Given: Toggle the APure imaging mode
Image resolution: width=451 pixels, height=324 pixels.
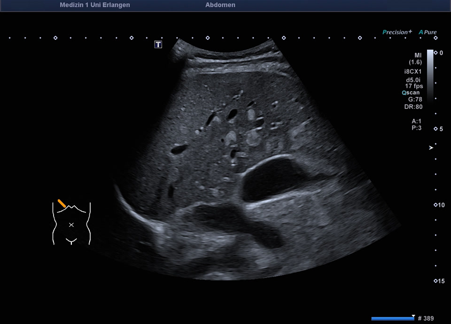Looking at the screenshot, I should [x=428, y=32].
